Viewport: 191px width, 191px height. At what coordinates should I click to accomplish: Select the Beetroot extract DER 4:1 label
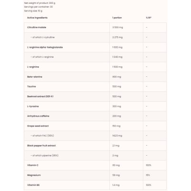(x=40, y=96)
